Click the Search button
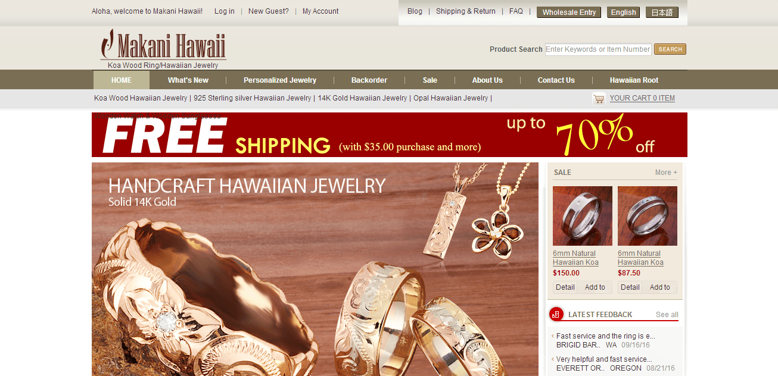 tap(670, 49)
